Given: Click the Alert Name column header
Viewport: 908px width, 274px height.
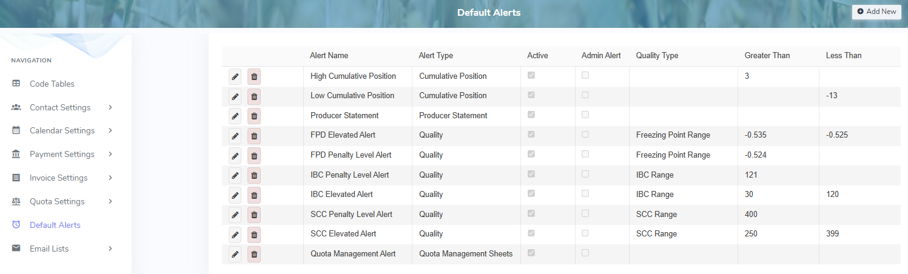Looking at the screenshot, I should pyautogui.click(x=329, y=56).
